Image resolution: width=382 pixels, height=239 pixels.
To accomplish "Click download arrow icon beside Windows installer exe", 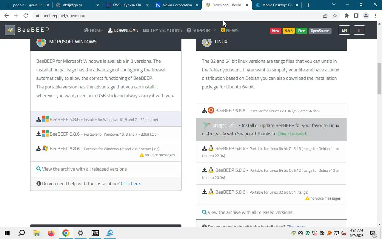I will (39, 119).
